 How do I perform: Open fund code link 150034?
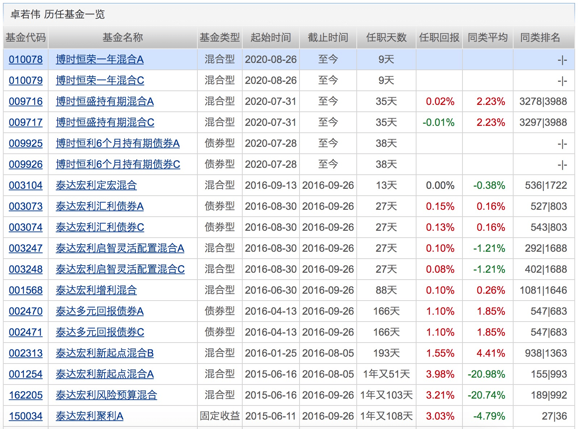[x=26, y=416]
